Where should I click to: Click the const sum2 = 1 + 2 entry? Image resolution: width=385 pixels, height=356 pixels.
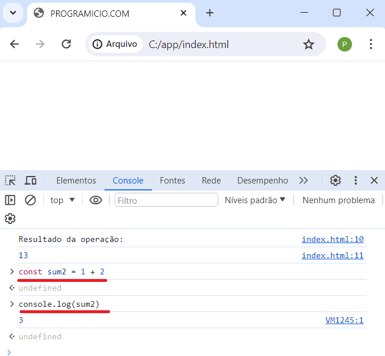61,271
